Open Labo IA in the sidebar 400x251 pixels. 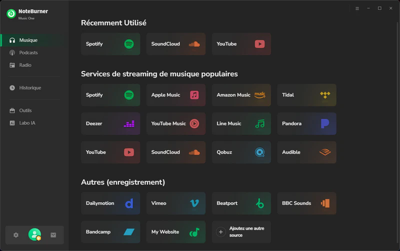[x=27, y=123]
